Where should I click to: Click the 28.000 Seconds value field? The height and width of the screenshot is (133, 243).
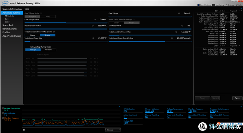184,38
